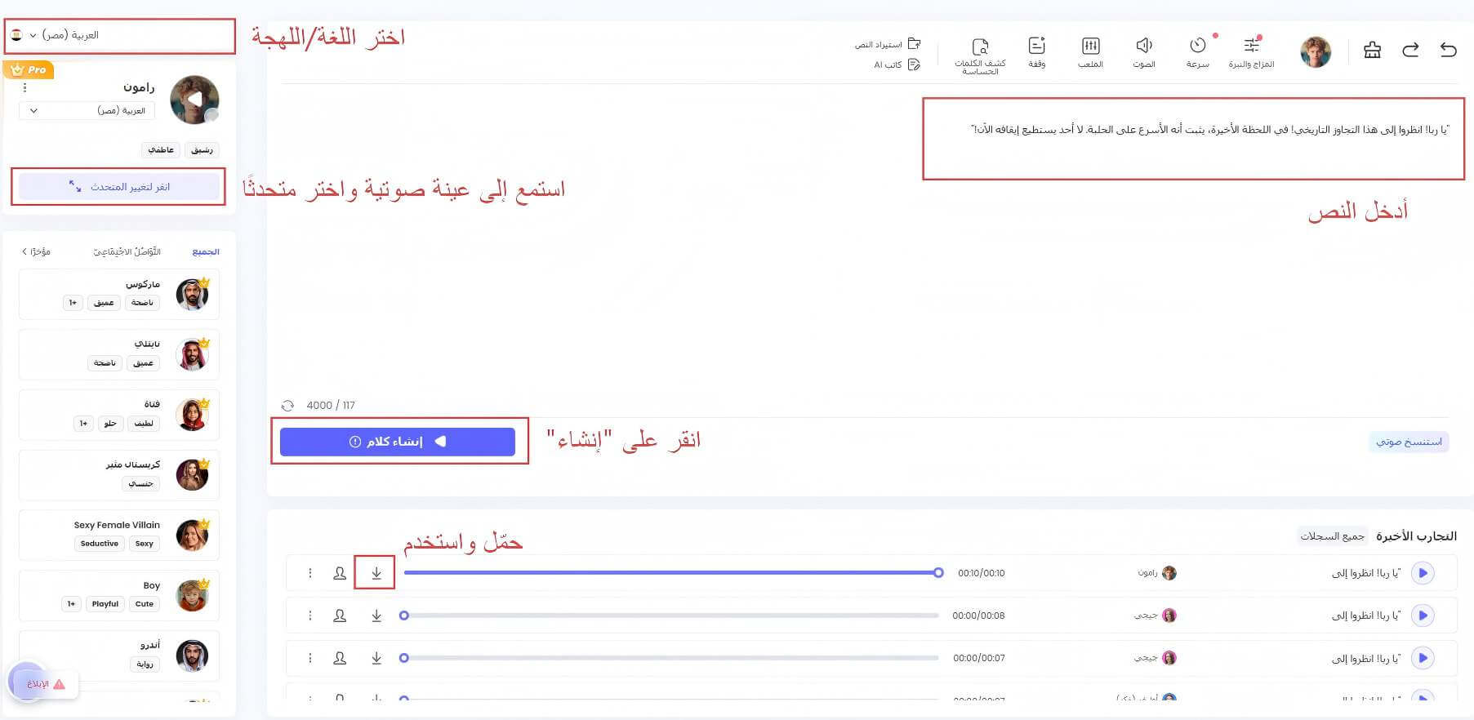Screen dimensions: 1474x720
Task: Play the first رامون recording
Action: (x=1423, y=573)
